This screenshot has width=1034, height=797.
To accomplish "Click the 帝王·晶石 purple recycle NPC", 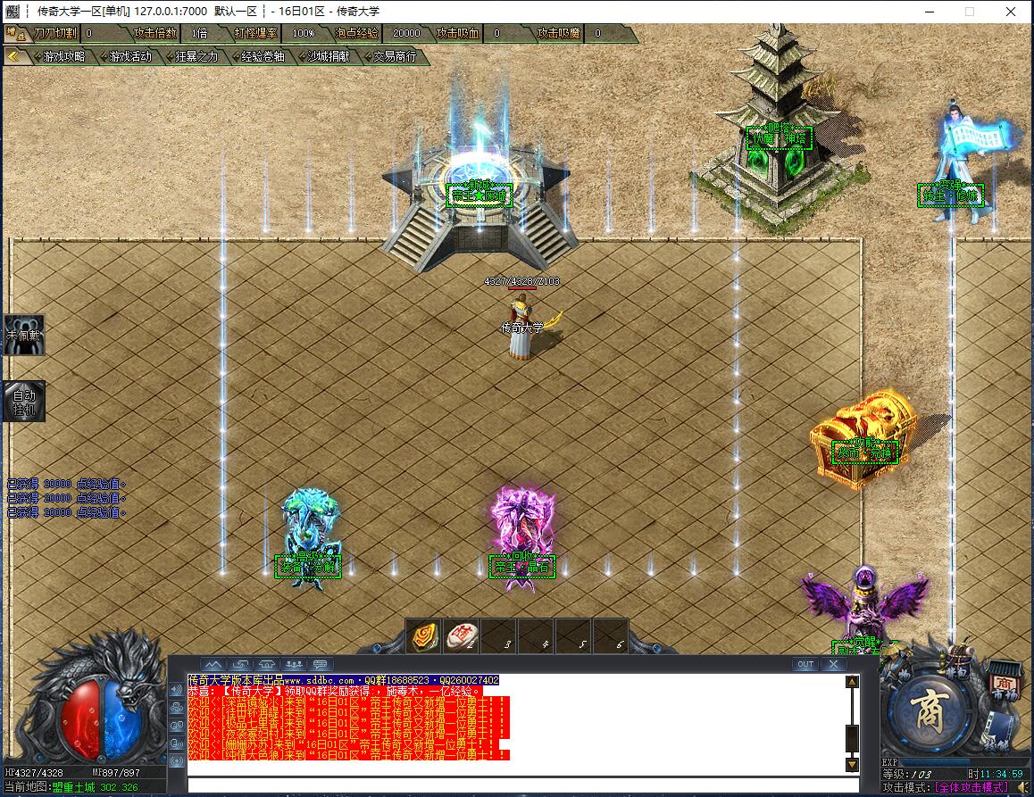I will 521,539.
